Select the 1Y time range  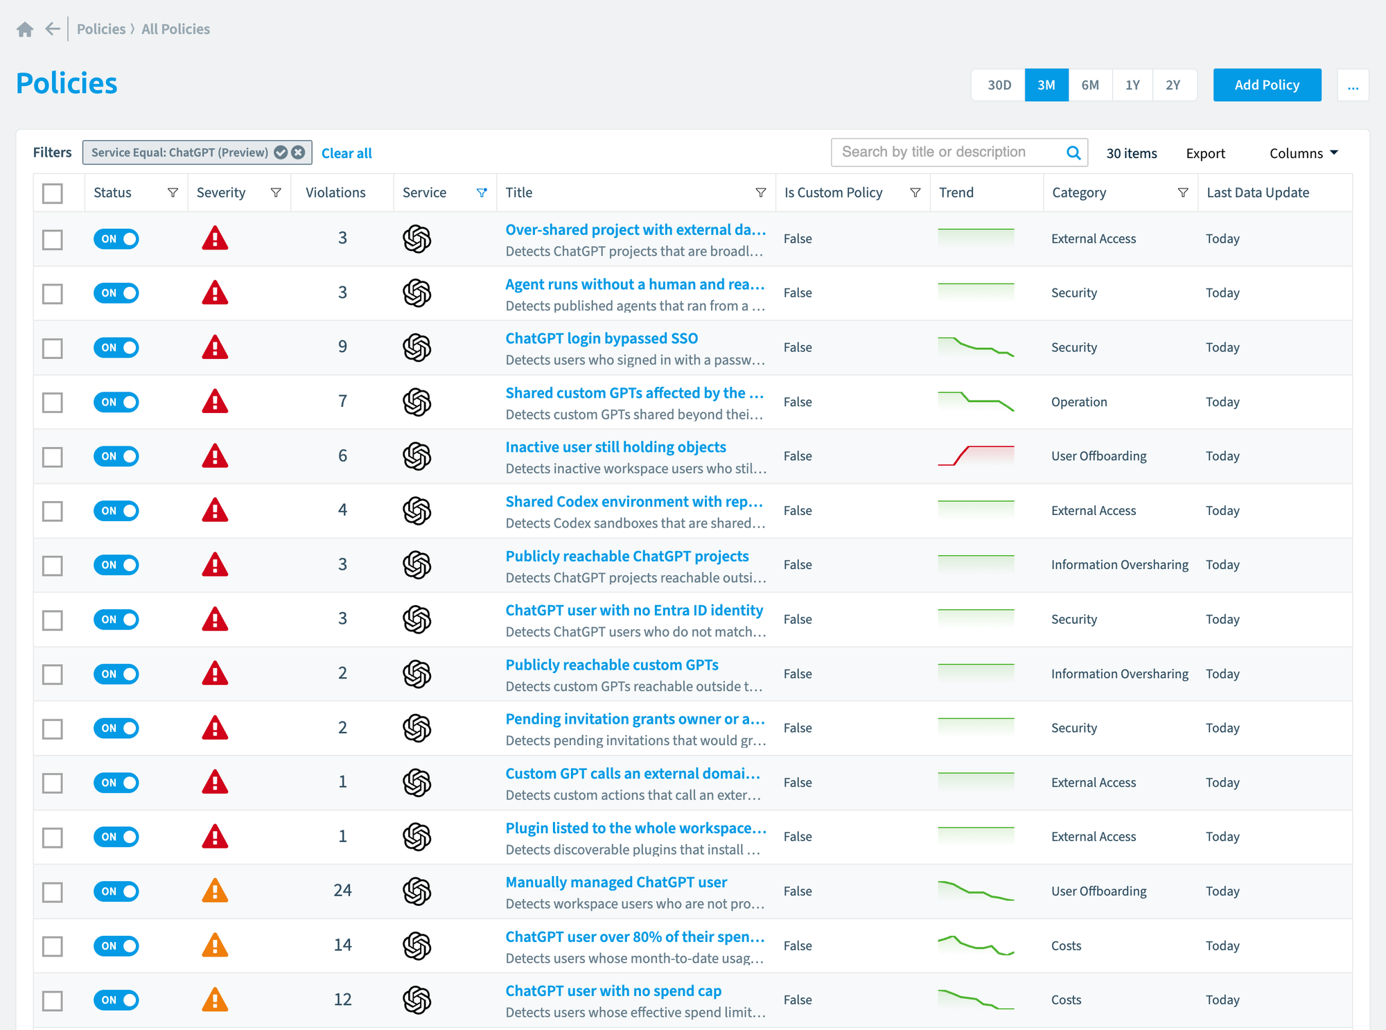click(1132, 85)
